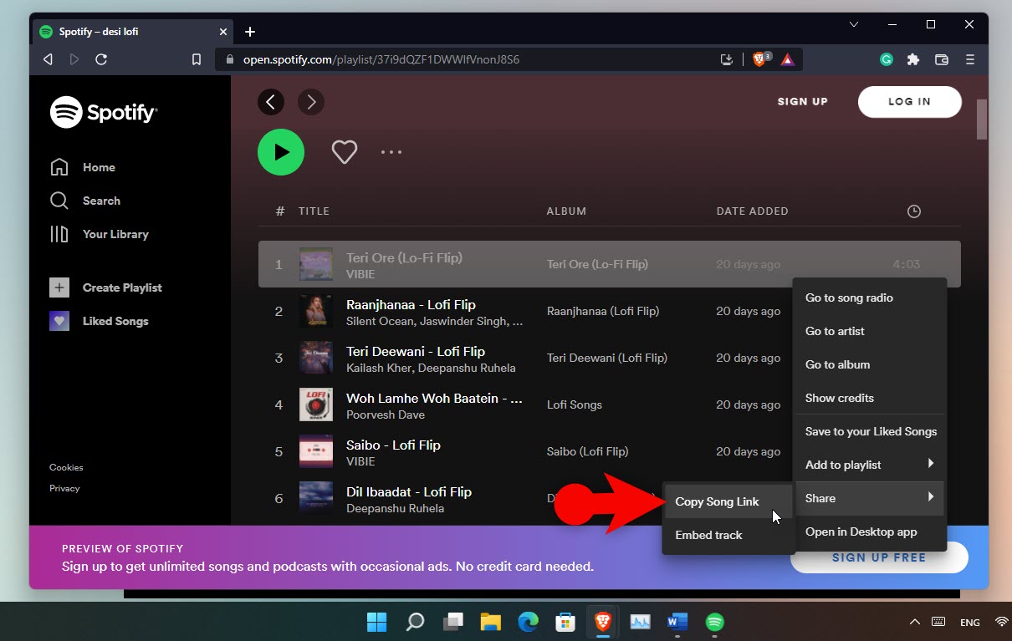Go back with the Spotify left chevron

pos(271,102)
